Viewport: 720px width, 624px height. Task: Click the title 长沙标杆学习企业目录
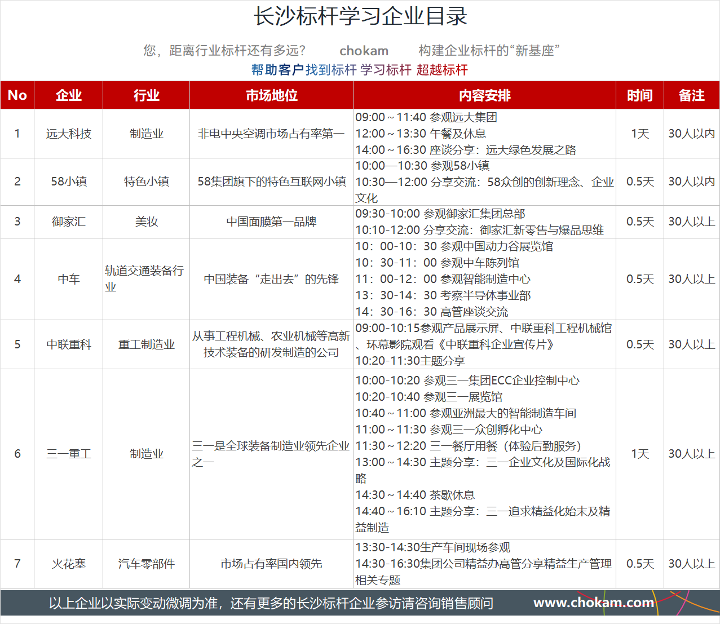[x=360, y=16]
